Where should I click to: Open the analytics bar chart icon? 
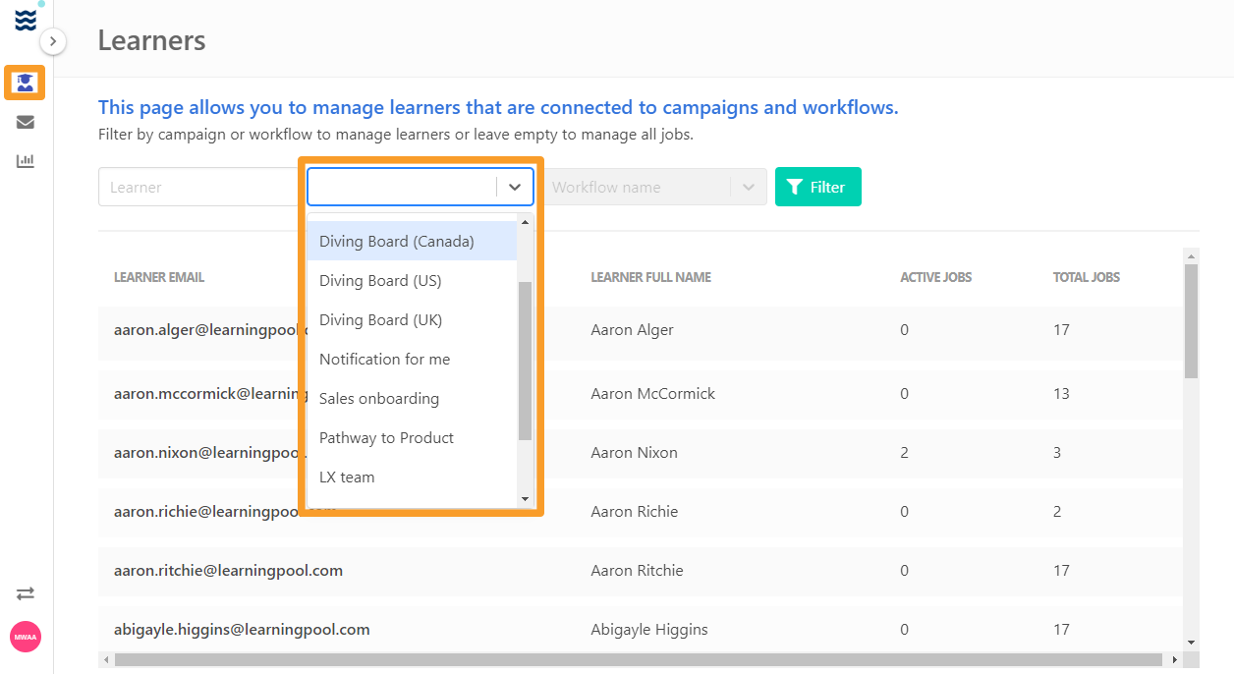click(25, 160)
